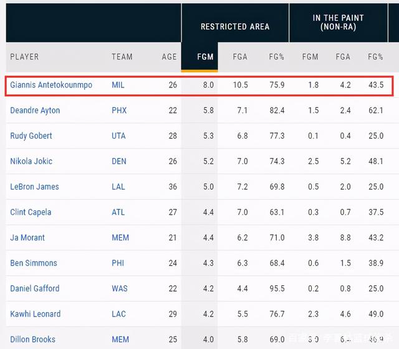Open Deandre Ayton's player page

[35, 111]
